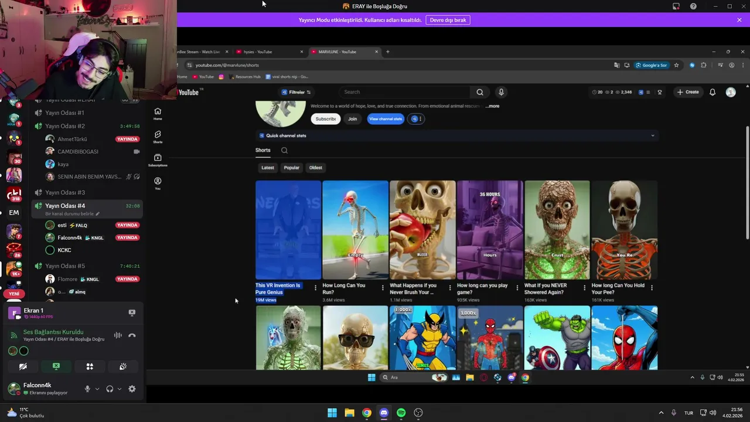Click the YouTube search input field
This screenshot has width=750, height=422.
404,92
